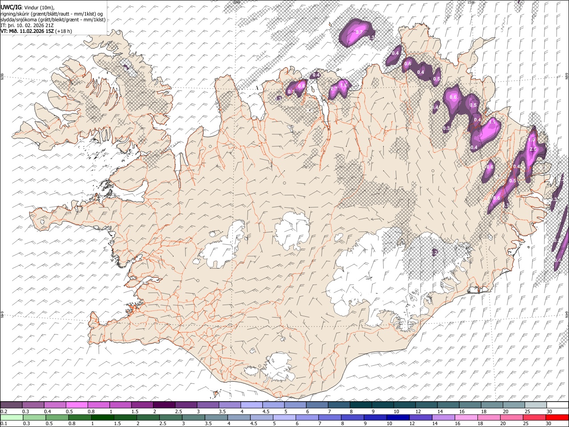Screen dimensions: 569x427
Task: Select the deep navy 10–12 rain legend swatch
Action: point(397,417)
